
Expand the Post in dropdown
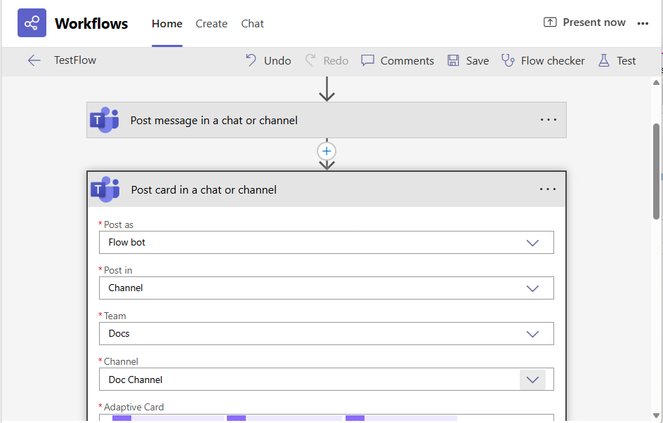(532, 288)
